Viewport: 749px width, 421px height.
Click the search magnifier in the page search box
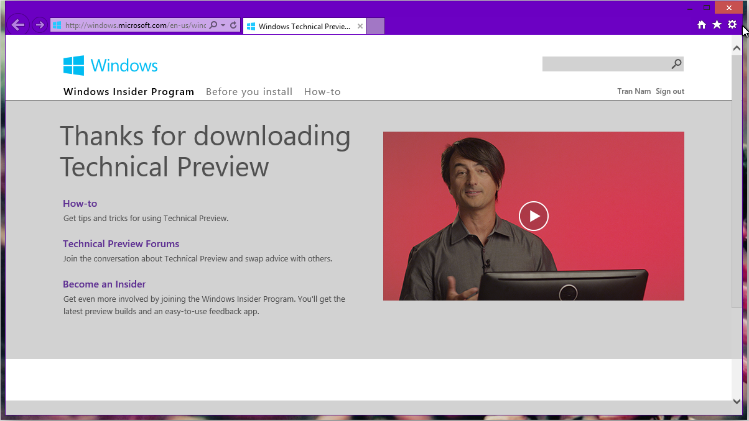pos(676,64)
